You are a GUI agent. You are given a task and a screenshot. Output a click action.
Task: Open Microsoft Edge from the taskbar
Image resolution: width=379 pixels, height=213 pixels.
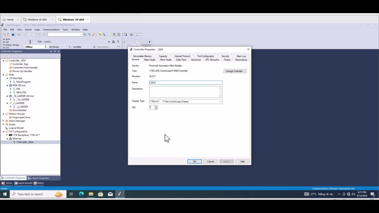[81, 194]
